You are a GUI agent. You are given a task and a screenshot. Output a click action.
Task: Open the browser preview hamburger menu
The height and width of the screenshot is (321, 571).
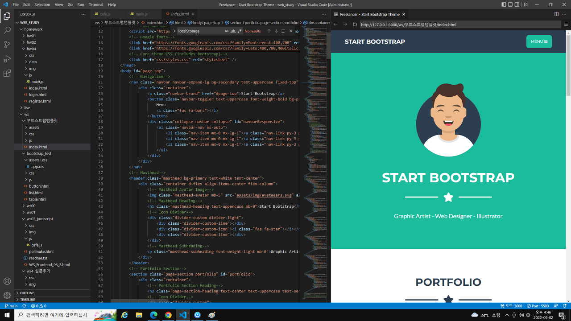coord(566,25)
